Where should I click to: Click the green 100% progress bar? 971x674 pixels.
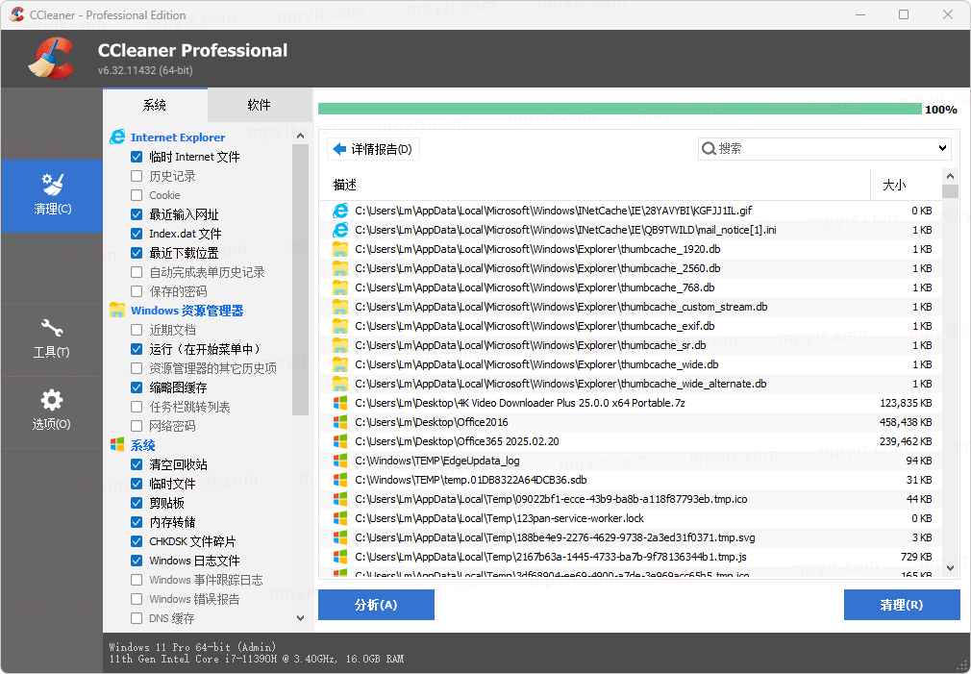(x=619, y=109)
